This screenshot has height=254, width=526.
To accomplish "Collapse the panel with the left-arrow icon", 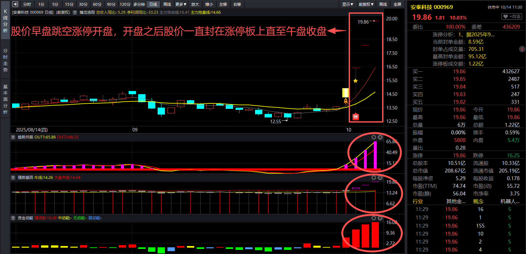I will [x=15, y=4].
